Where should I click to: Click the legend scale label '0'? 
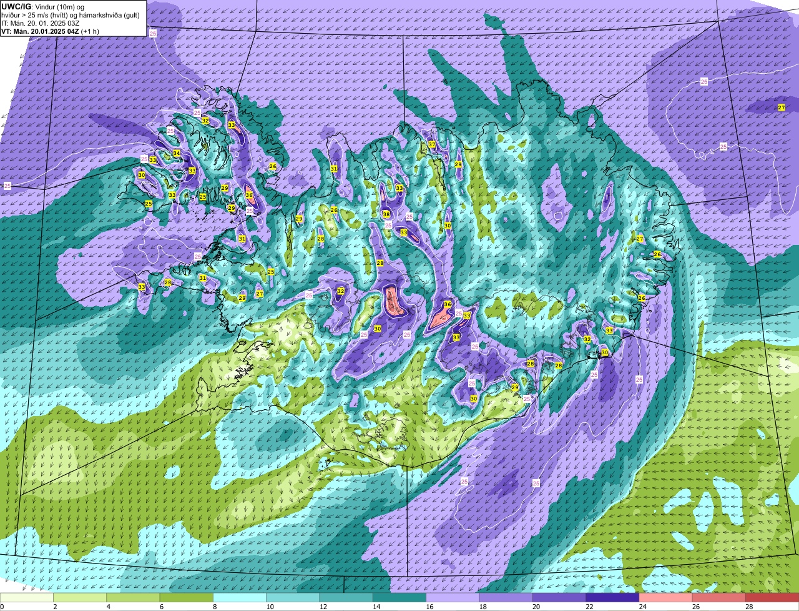tap(2, 607)
